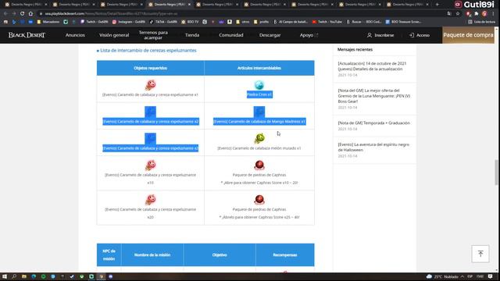
Task: Open the Lista de lectura reading list
Action: click(481, 22)
